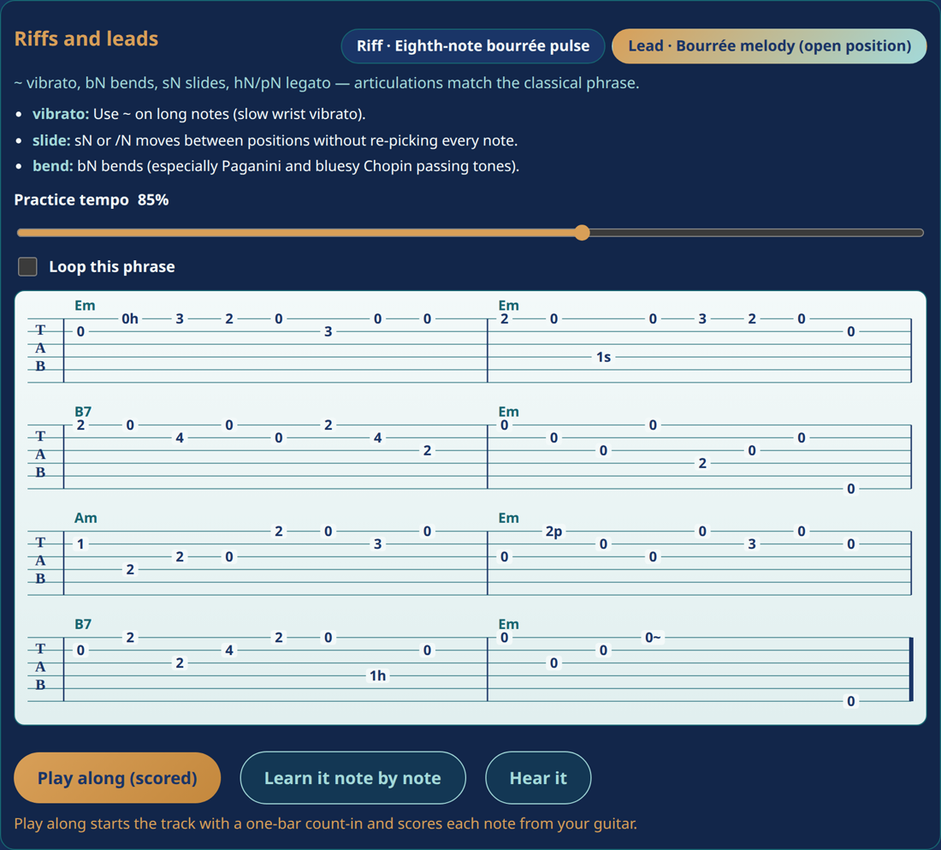
Task: Click the one-bar count-in hint text
Action: [x=325, y=823]
